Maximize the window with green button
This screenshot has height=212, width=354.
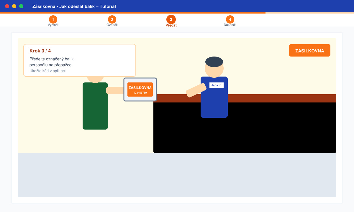pos(21,6)
